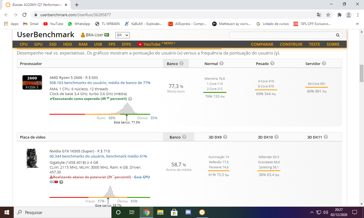Open Discord from the taskbar
Viewport: 364px width, 218px height.
pyautogui.click(x=188, y=212)
